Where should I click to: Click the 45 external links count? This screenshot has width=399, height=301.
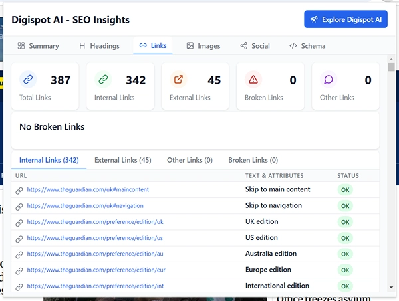pos(214,80)
